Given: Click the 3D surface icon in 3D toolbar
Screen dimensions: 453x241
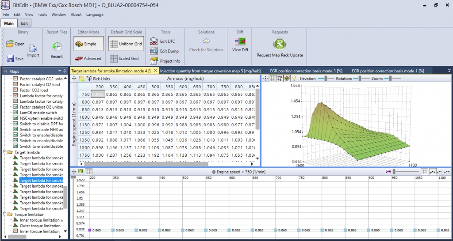Looking at the screenshot, I should [287, 78].
